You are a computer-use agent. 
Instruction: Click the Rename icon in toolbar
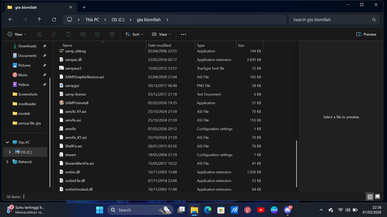(83, 34)
